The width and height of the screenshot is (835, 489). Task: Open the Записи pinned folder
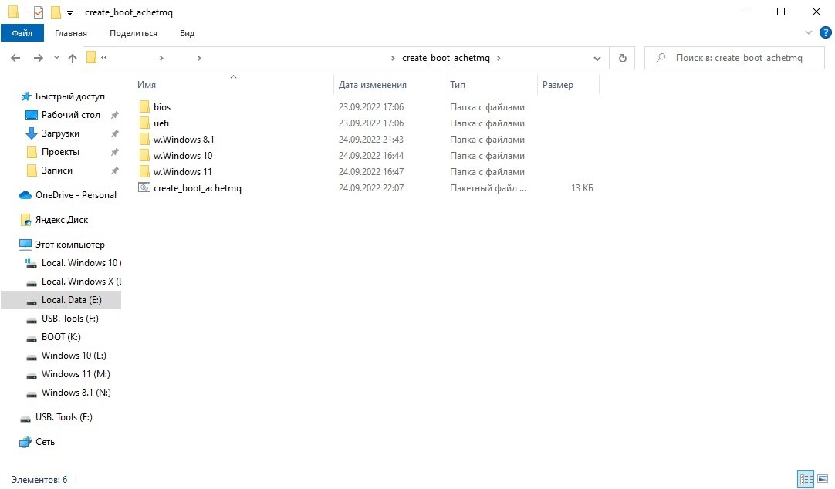57,170
